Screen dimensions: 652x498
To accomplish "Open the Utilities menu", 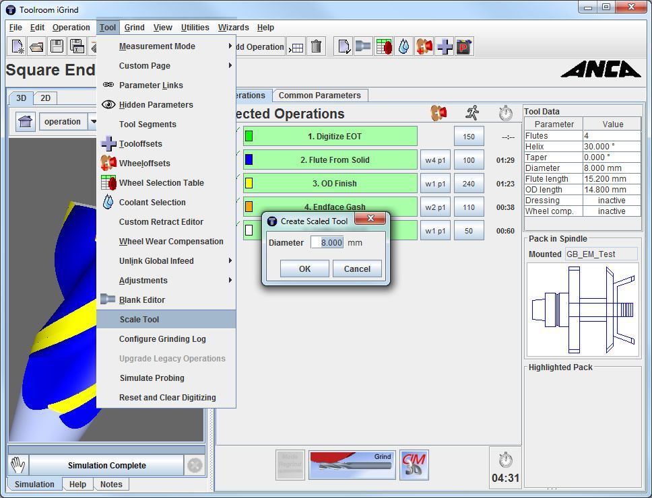I will click(x=195, y=28).
